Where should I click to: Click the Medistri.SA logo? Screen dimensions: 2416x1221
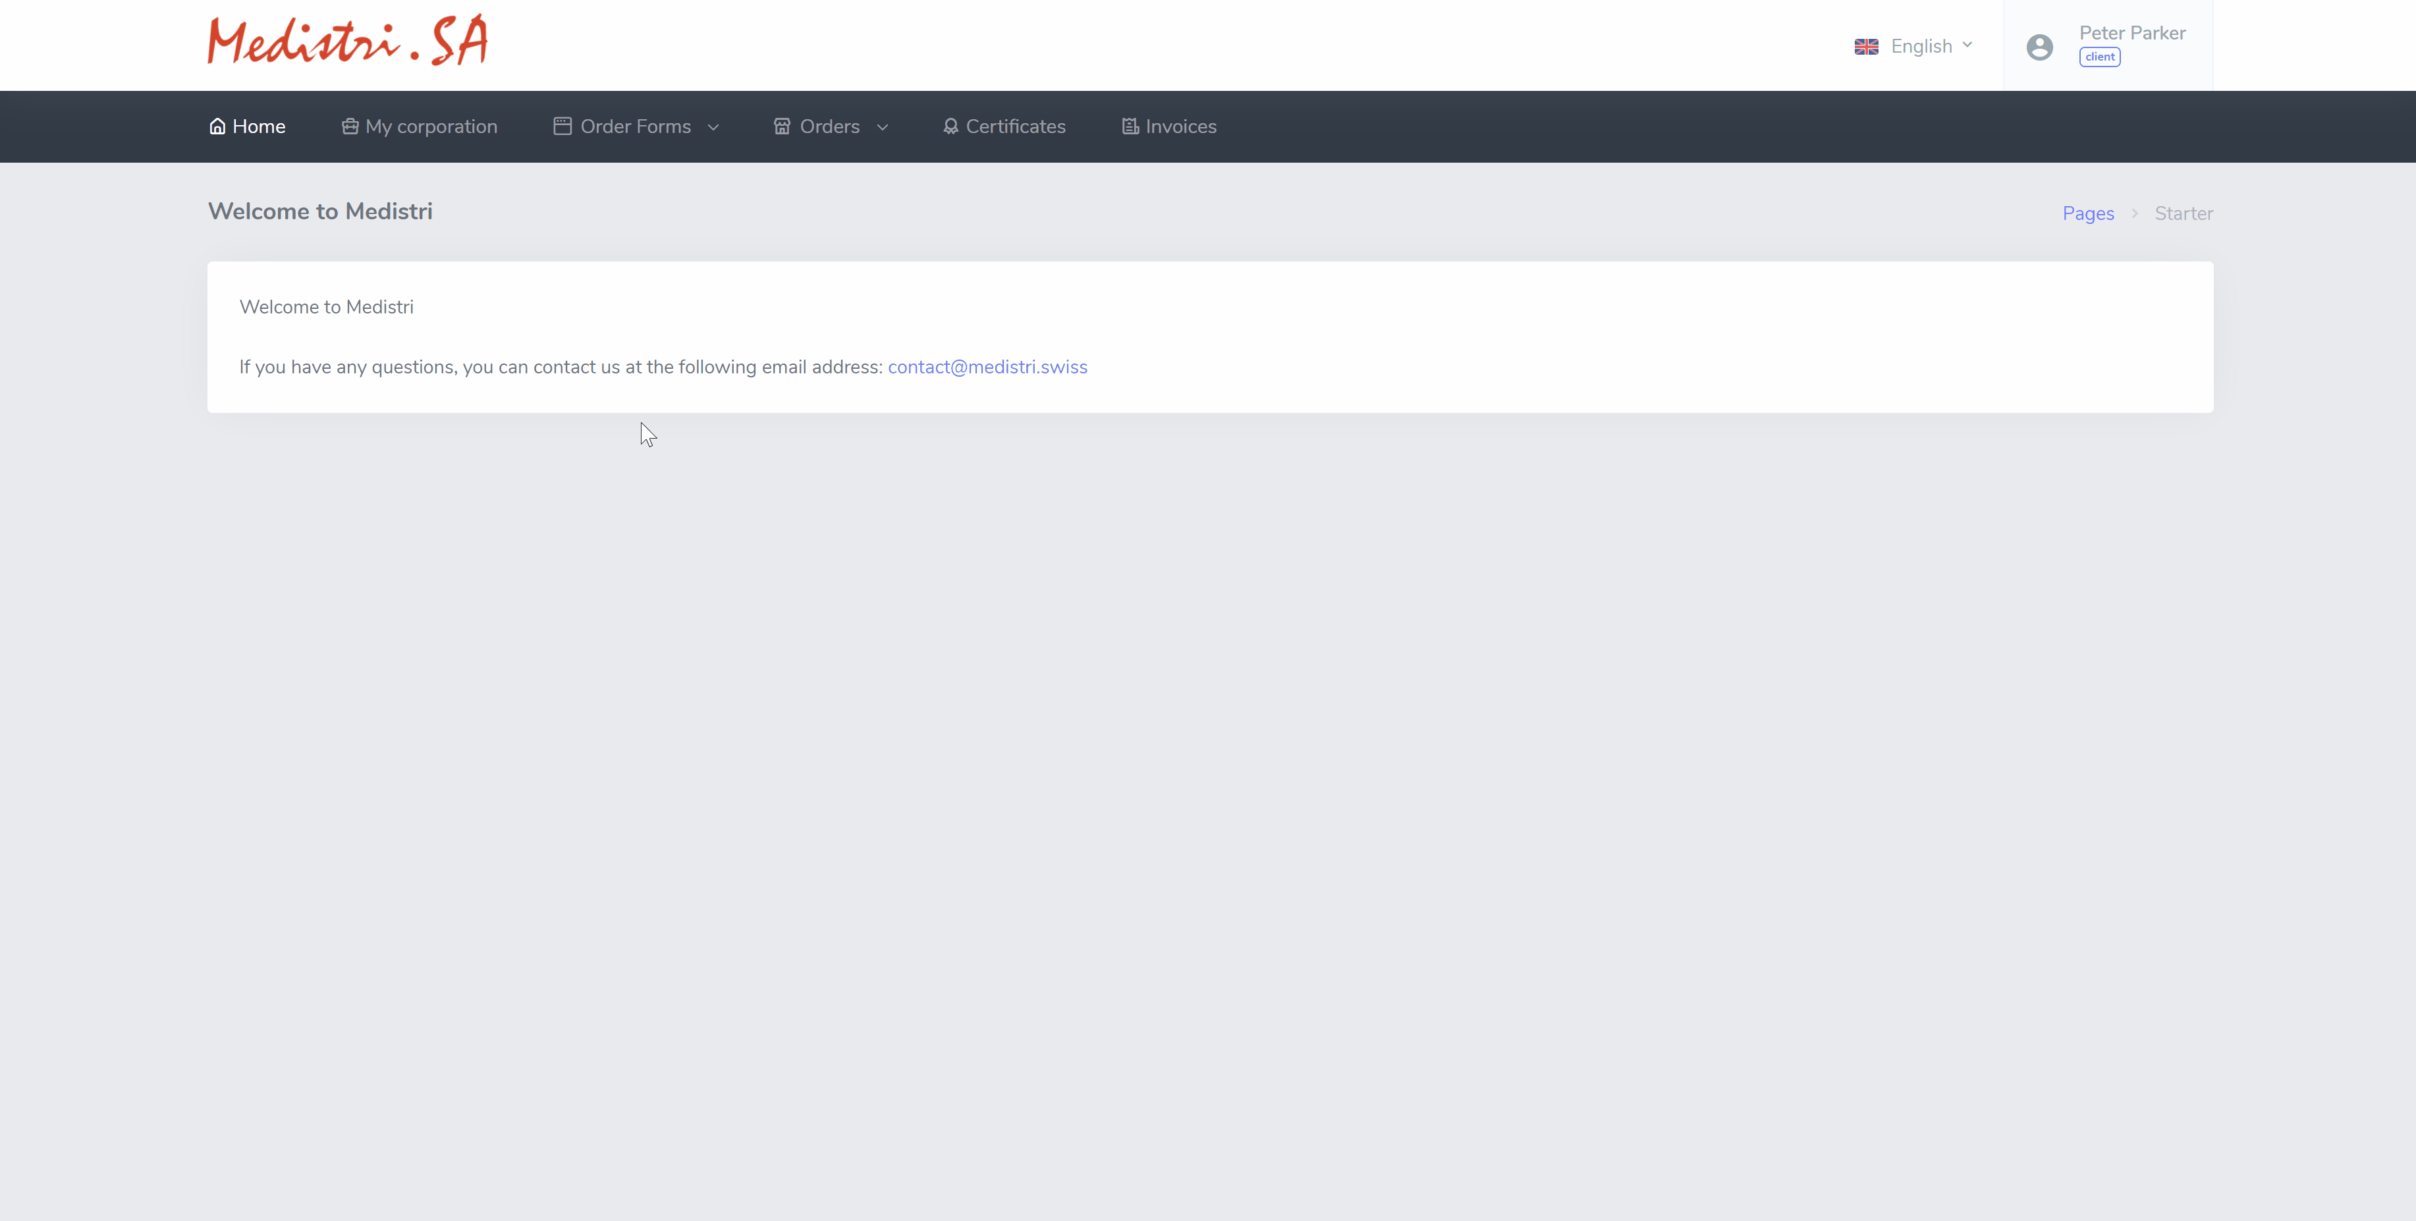(x=347, y=40)
